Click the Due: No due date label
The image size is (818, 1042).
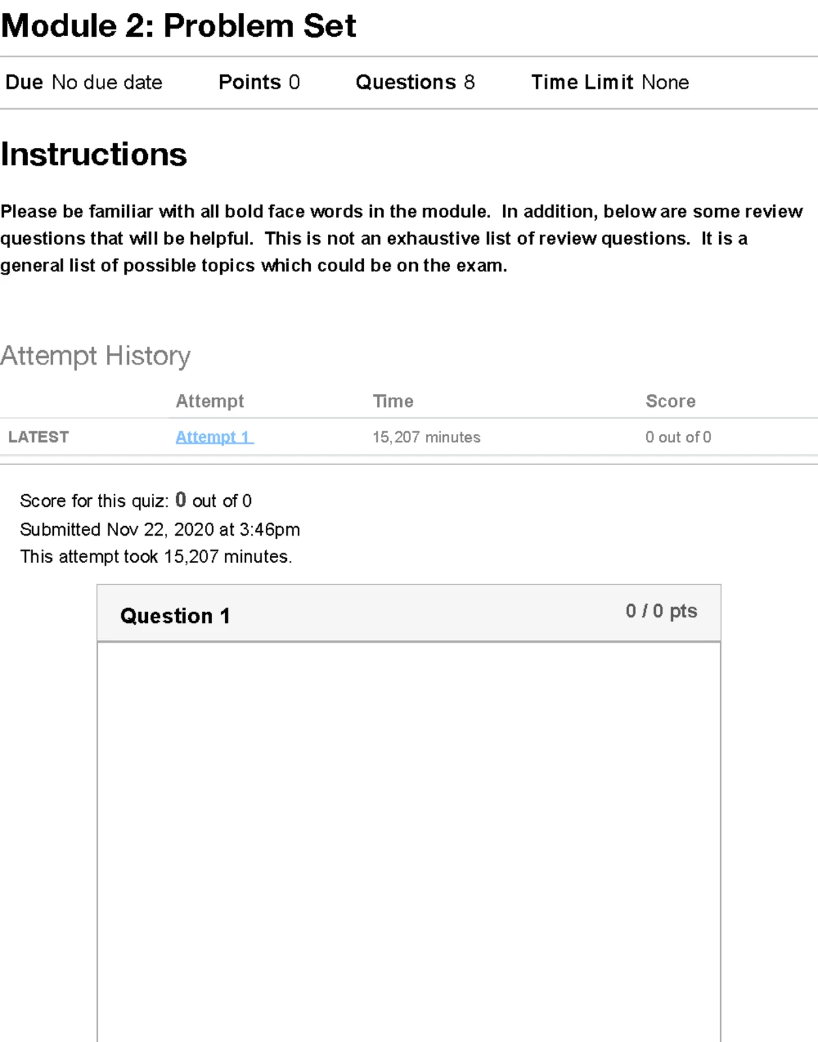coord(82,82)
